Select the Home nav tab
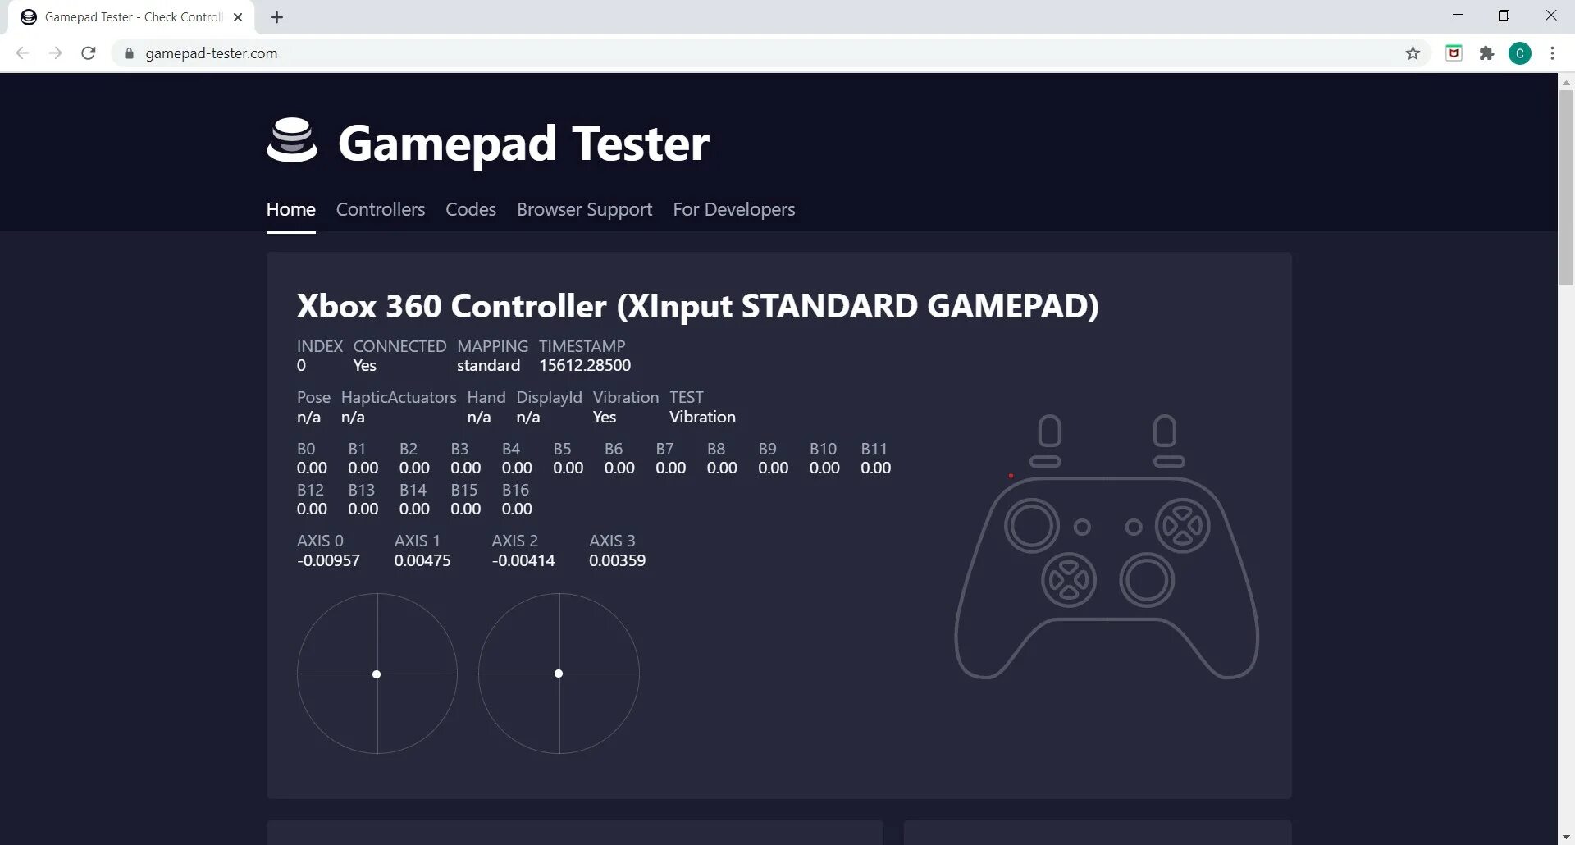This screenshot has width=1575, height=845. click(291, 209)
